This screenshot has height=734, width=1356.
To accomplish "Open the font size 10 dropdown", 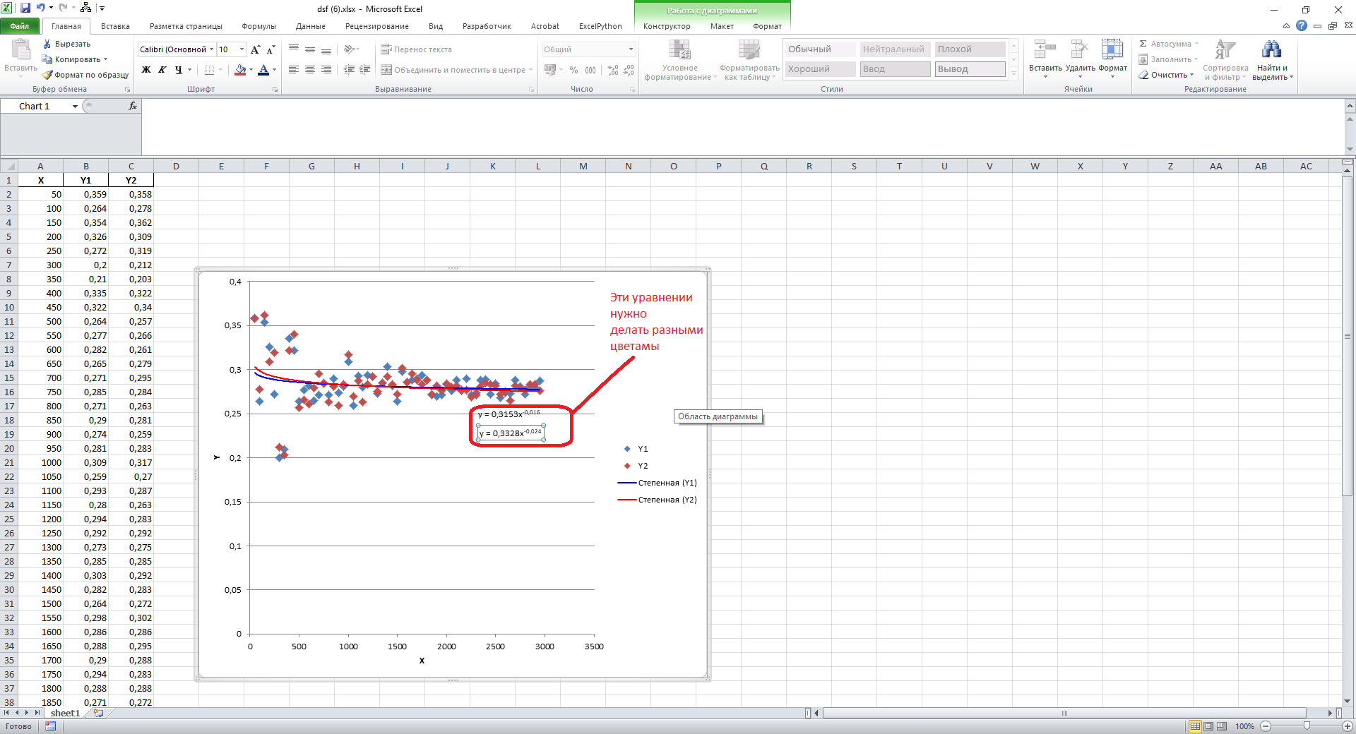I will [x=242, y=49].
